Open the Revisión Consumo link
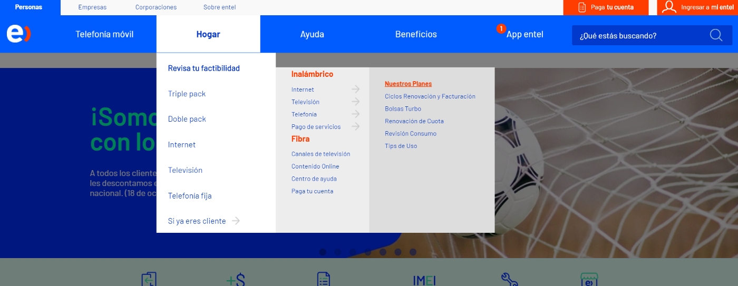 point(411,133)
